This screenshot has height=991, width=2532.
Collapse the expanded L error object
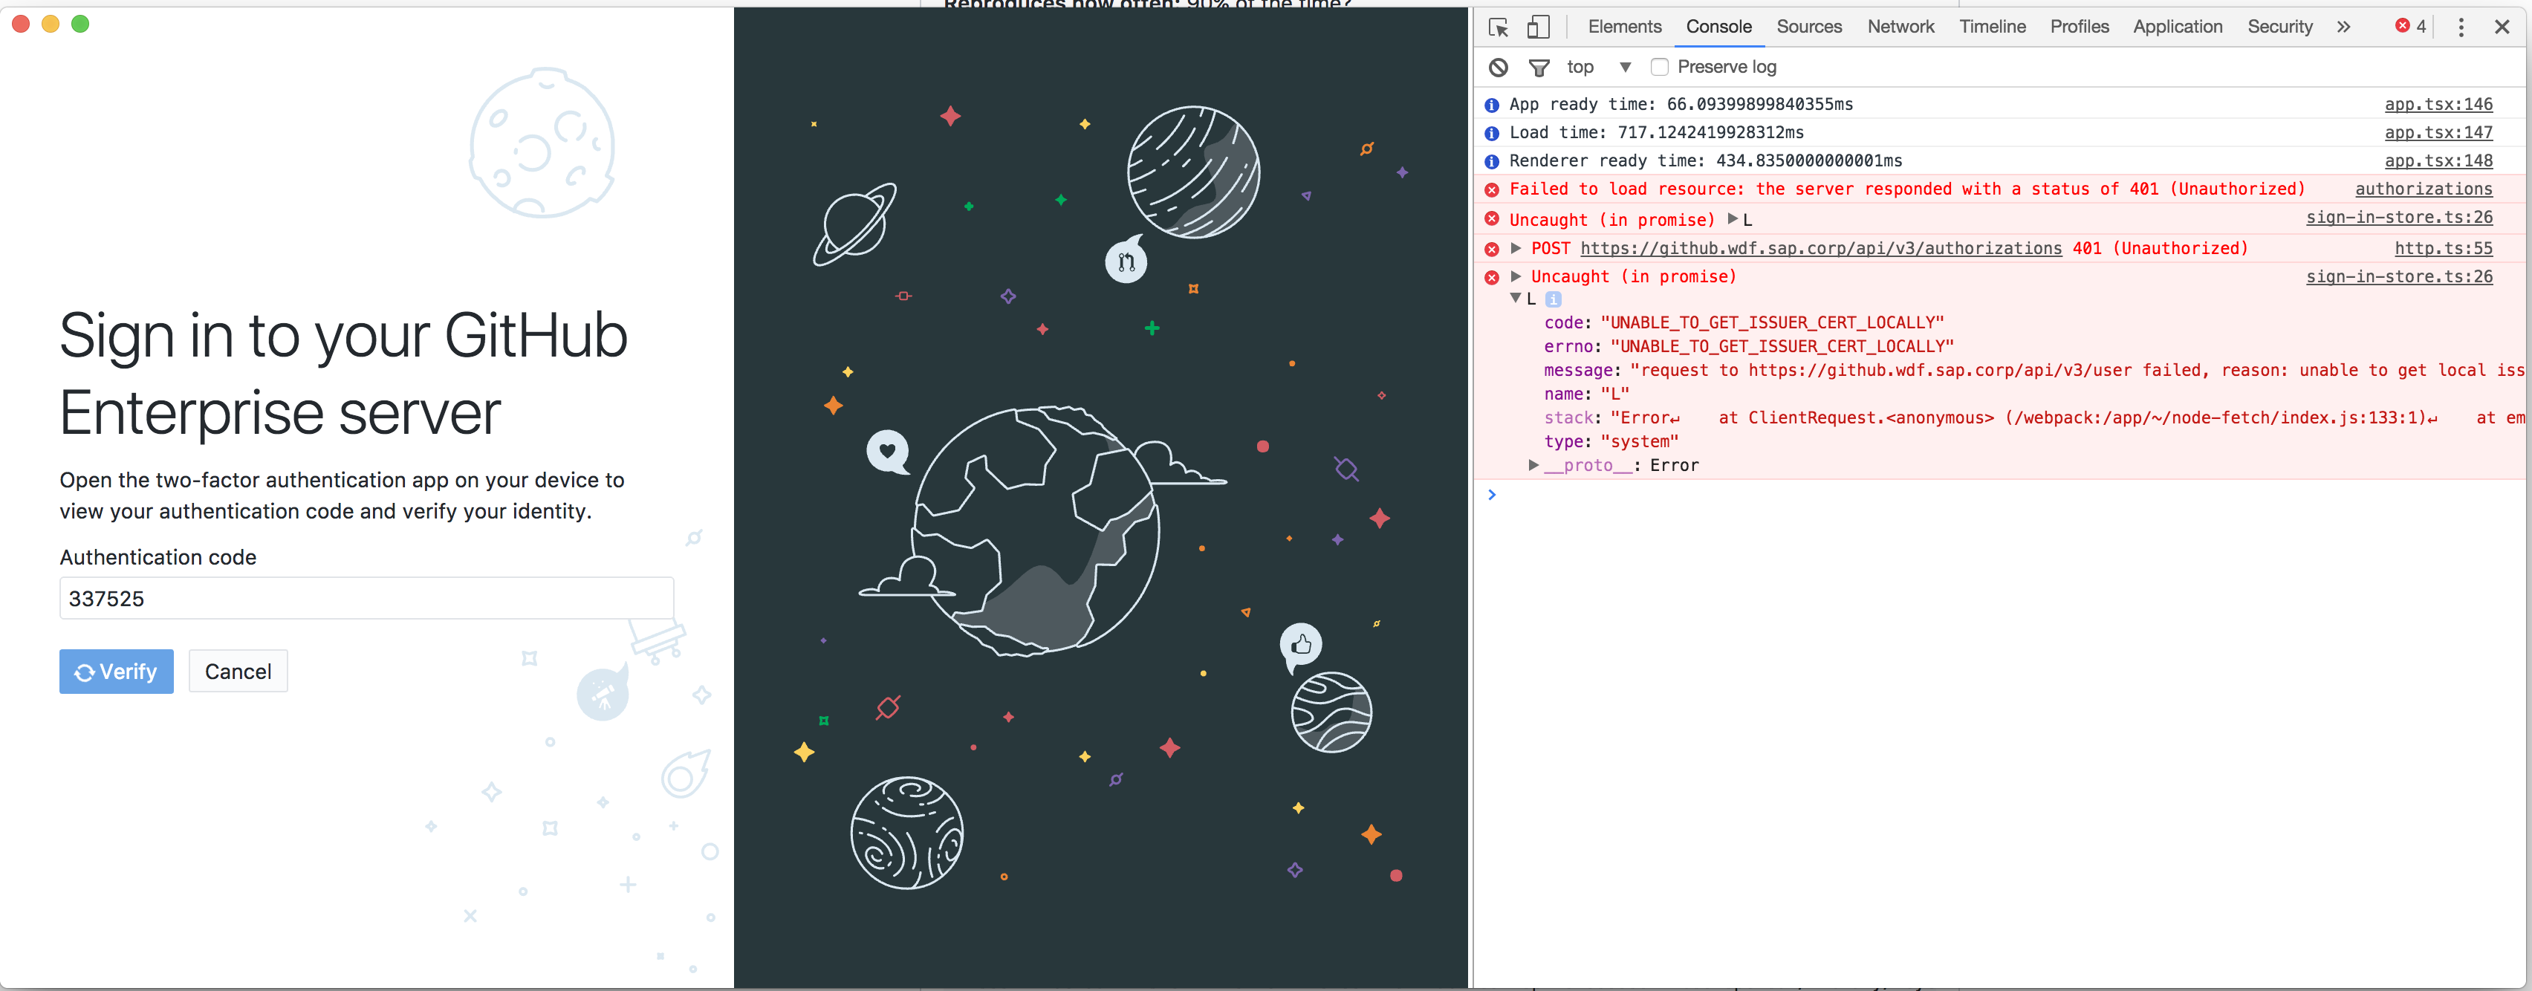click(1516, 298)
